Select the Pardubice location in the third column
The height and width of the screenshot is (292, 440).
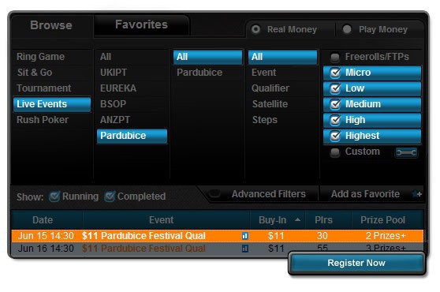[x=207, y=73]
